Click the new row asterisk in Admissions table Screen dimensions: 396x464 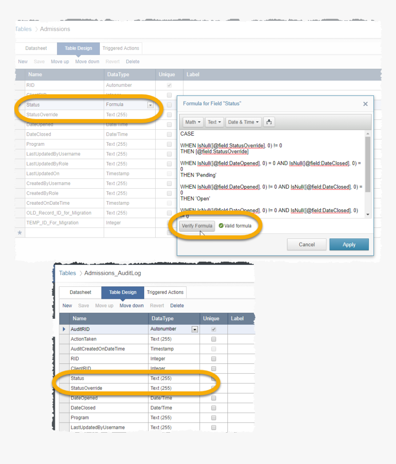point(20,233)
